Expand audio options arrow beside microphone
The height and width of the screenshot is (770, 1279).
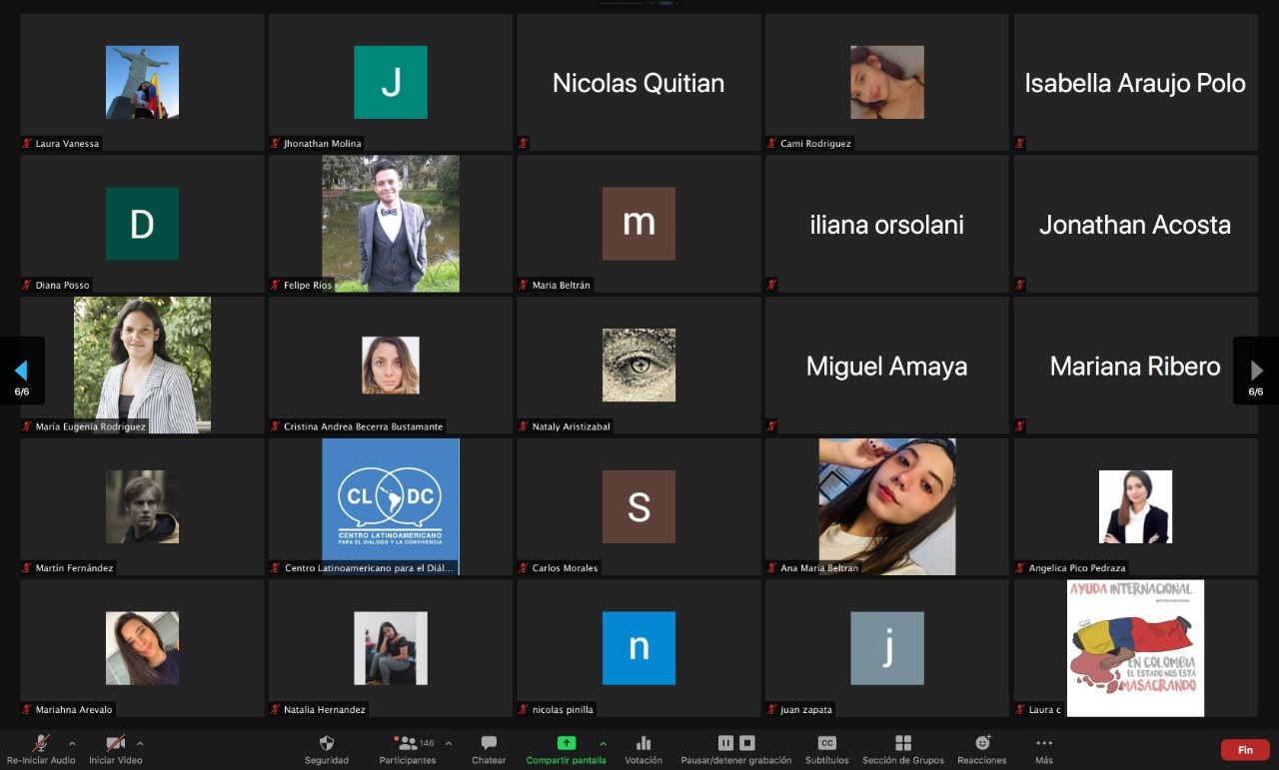[72, 743]
